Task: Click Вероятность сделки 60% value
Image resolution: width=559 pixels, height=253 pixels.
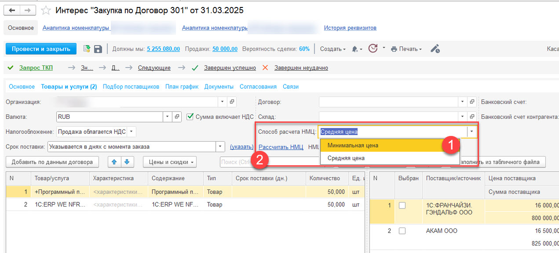Action: [304, 49]
